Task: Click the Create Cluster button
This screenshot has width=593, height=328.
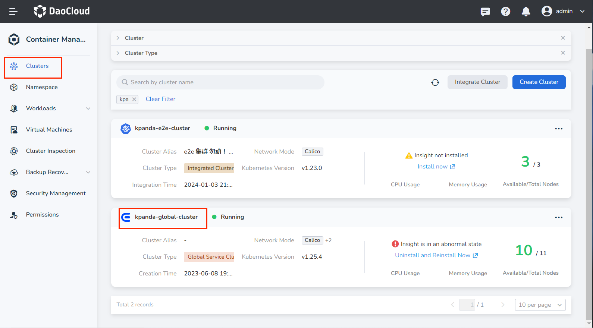Action: click(539, 82)
